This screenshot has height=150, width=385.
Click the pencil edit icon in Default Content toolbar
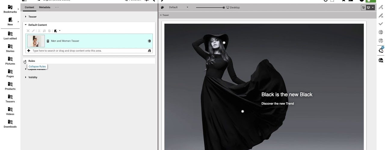pyautogui.click(x=33, y=31)
